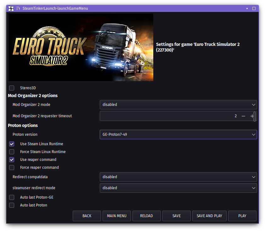Click the small dot minimize button
Image resolution: width=265 pixels, height=231 pixels.
point(247,8)
